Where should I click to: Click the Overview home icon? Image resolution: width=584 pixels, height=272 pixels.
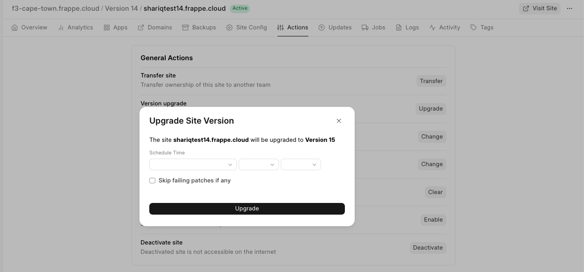[x=15, y=28]
